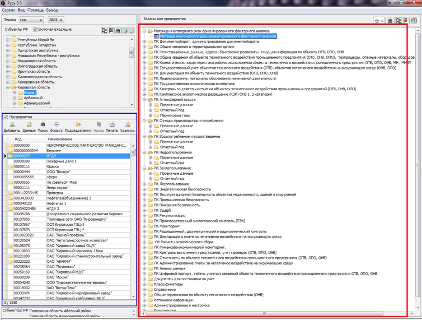
Task: Uncheck the Предприятия checkbox
Action: 6,117
